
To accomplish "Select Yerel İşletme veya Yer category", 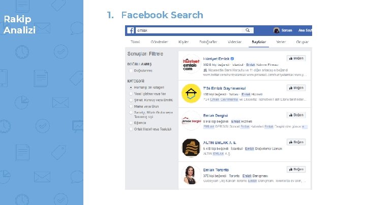I will [131, 94].
